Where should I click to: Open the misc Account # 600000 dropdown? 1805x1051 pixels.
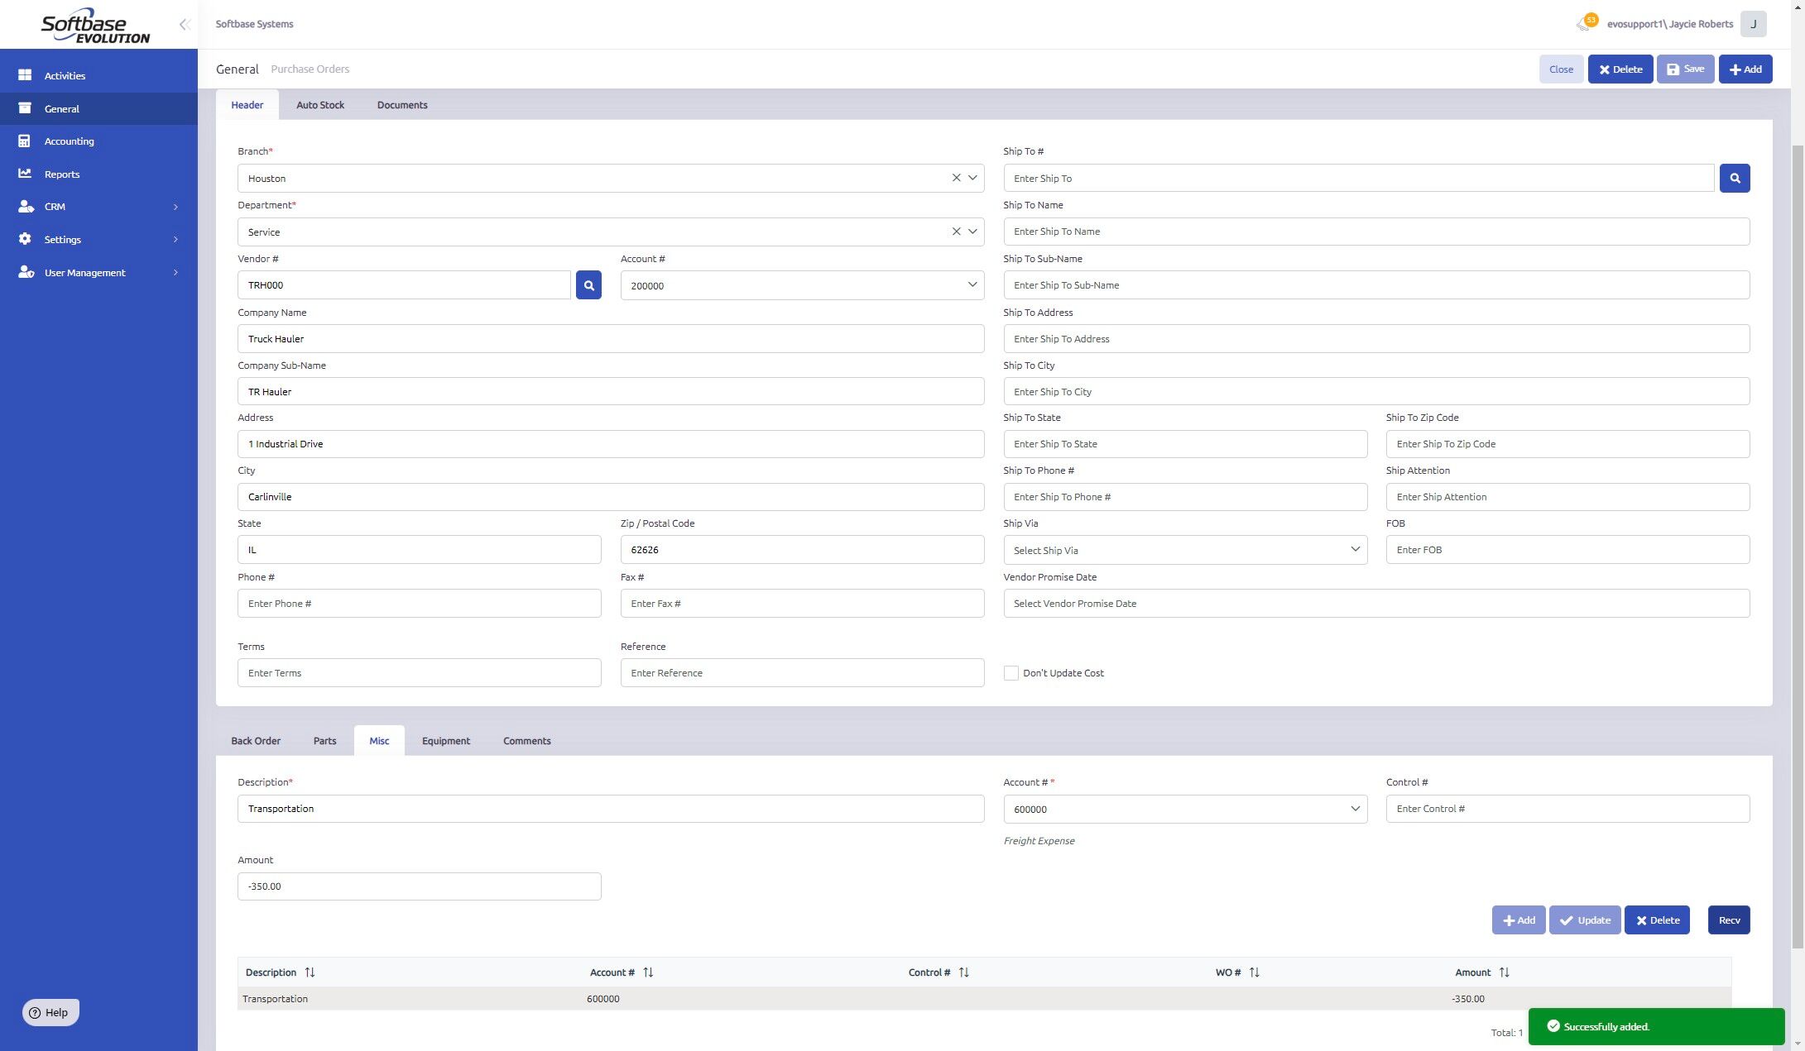pos(1355,809)
